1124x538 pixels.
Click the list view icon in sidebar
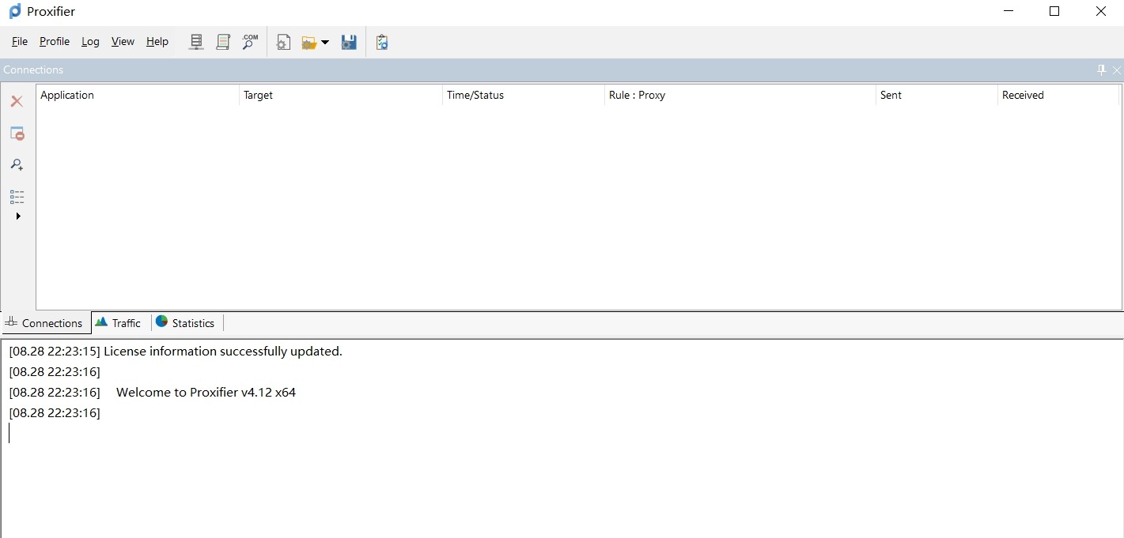[x=17, y=197]
